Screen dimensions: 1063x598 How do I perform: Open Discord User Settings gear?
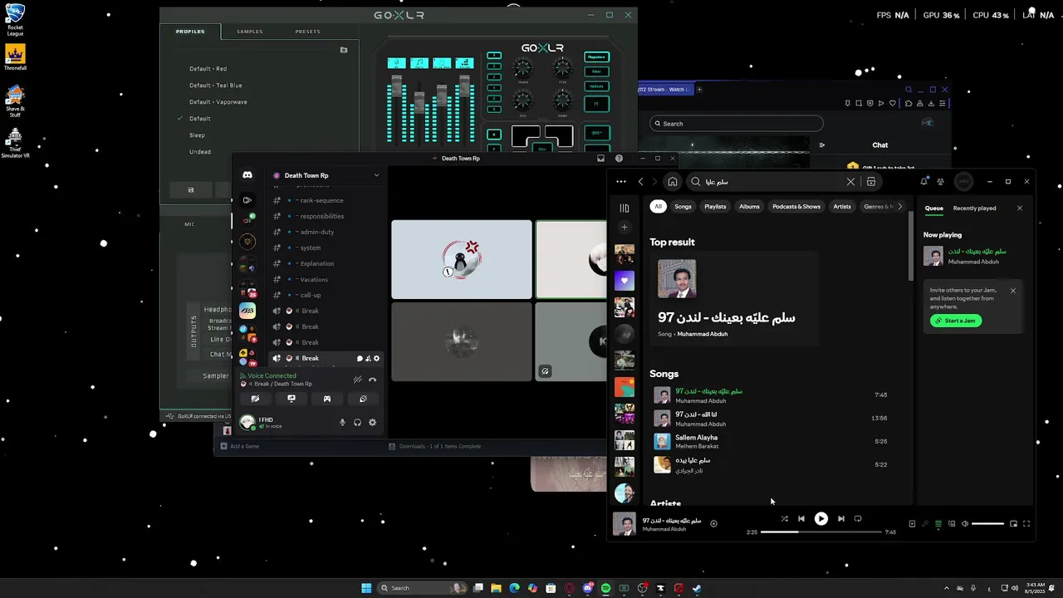click(372, 423)
